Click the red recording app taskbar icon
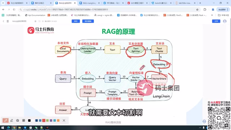This screenshot has height=130, width=231. click(x=47, y=127)
